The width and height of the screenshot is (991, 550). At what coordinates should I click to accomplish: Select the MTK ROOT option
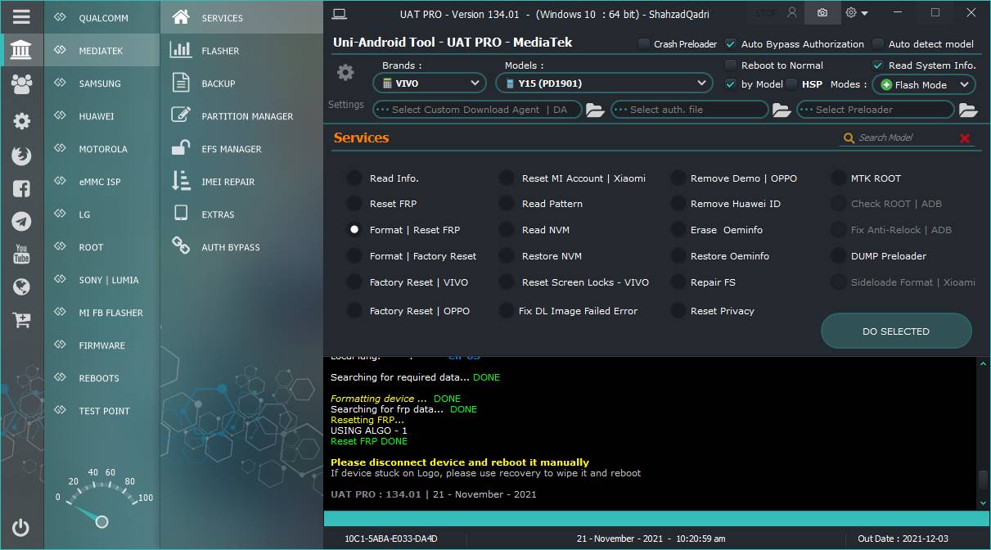838,178
